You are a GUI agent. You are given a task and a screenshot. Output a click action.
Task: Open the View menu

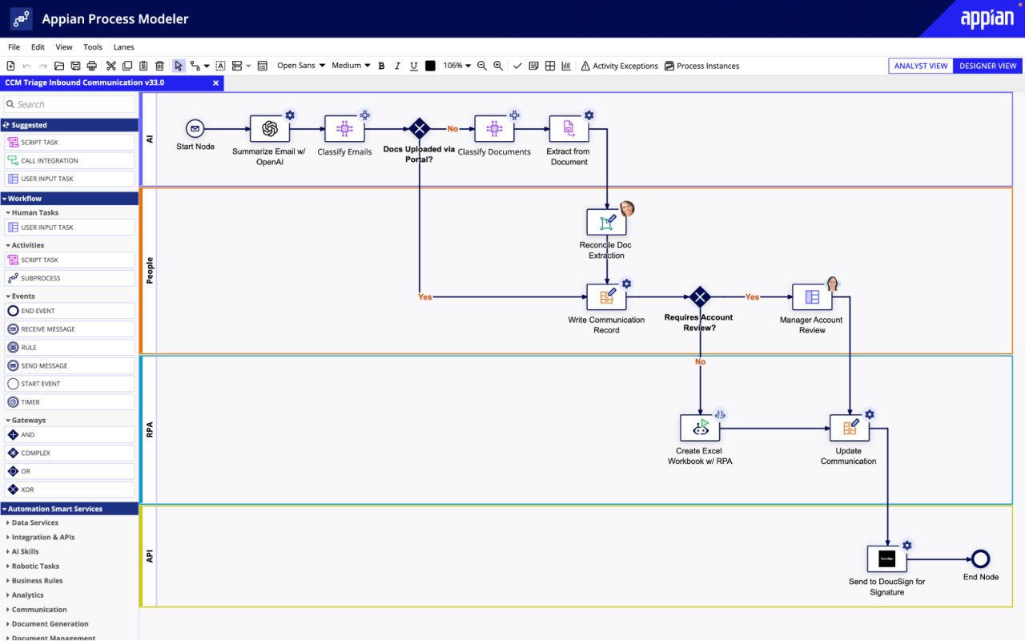[64, 47]
